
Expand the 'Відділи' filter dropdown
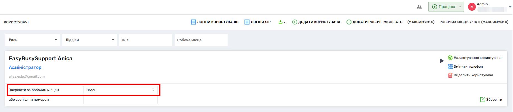[89, 40]
